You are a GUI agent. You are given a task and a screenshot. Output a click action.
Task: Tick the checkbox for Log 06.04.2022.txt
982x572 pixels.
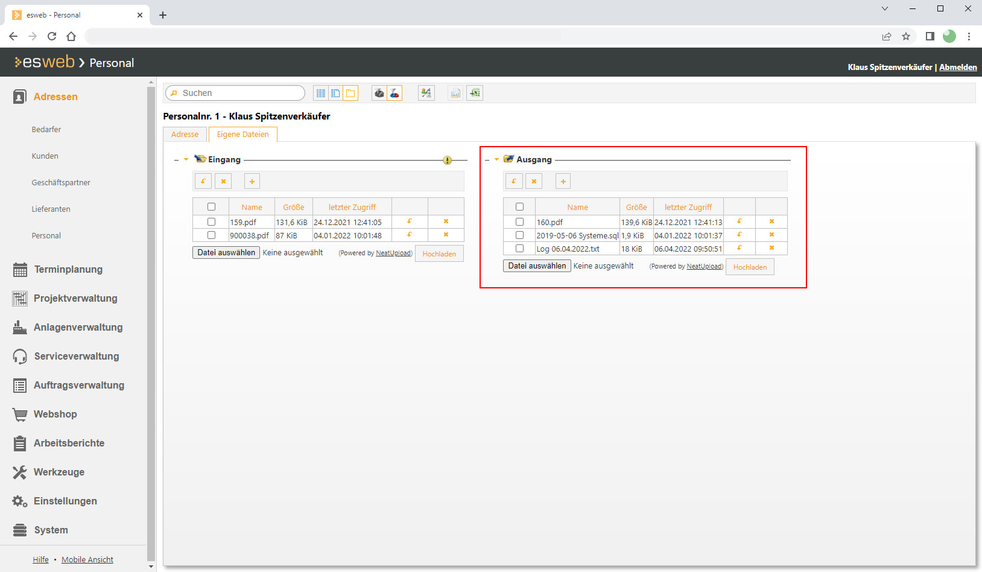pos(519,249)
